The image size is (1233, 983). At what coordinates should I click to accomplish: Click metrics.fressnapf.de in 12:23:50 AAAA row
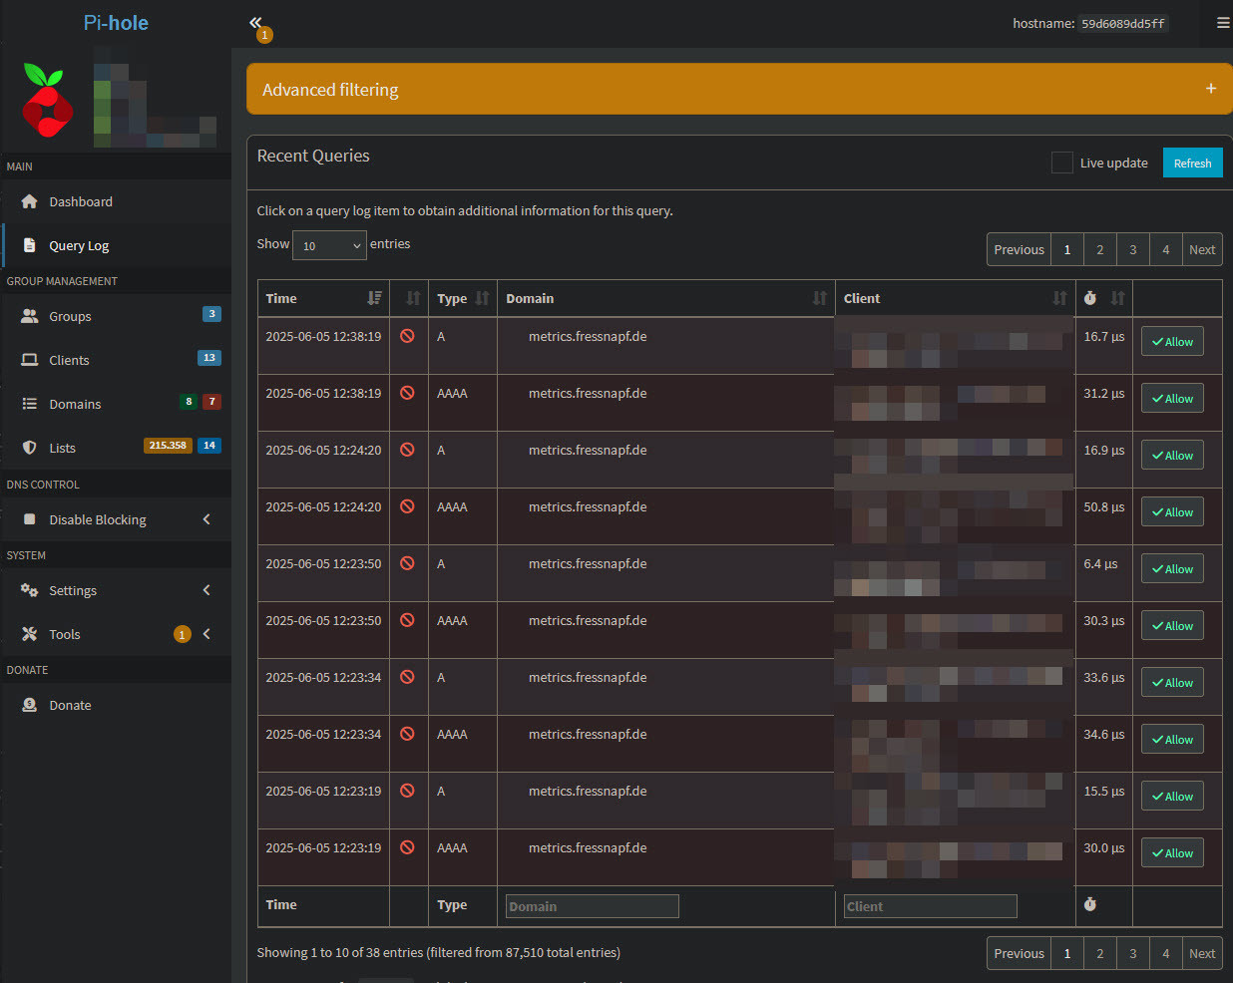point(588,620)
